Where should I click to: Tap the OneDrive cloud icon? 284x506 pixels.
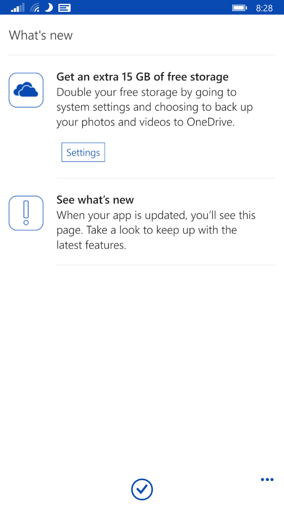pos(26,90)
